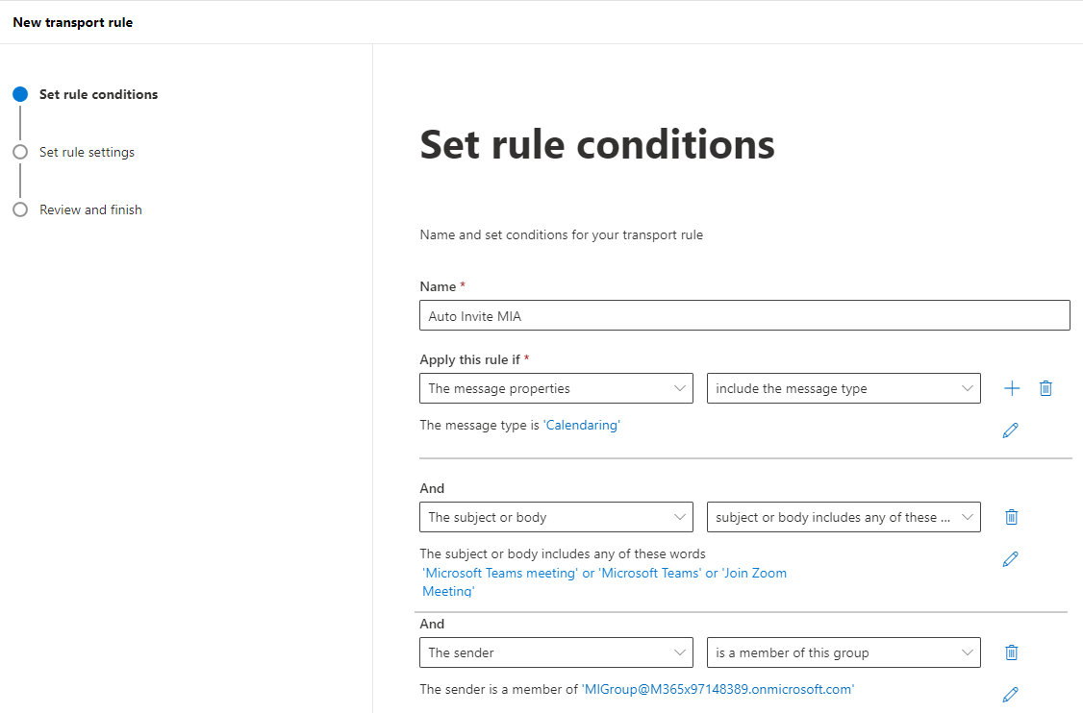Viewport: 1083px width, 713px height.
Task: Go to 'Set rule settings' step
Action: tap(87, 152)
